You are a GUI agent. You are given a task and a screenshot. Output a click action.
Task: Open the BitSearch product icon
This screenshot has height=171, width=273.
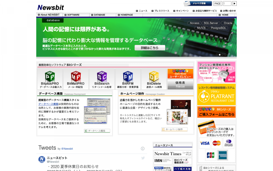click(102, 79)
